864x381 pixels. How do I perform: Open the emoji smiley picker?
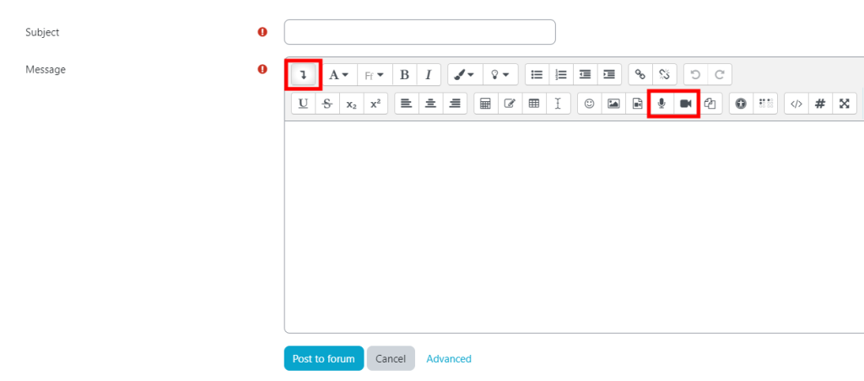(x=590, y=104)
